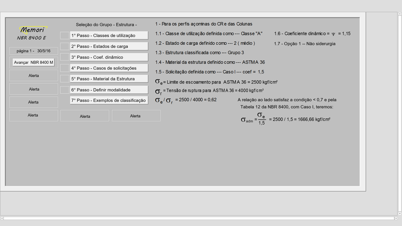Click '1.6 - Coeficiente dinâmico' text
The image size is (402, 226).
click(312, 34)
